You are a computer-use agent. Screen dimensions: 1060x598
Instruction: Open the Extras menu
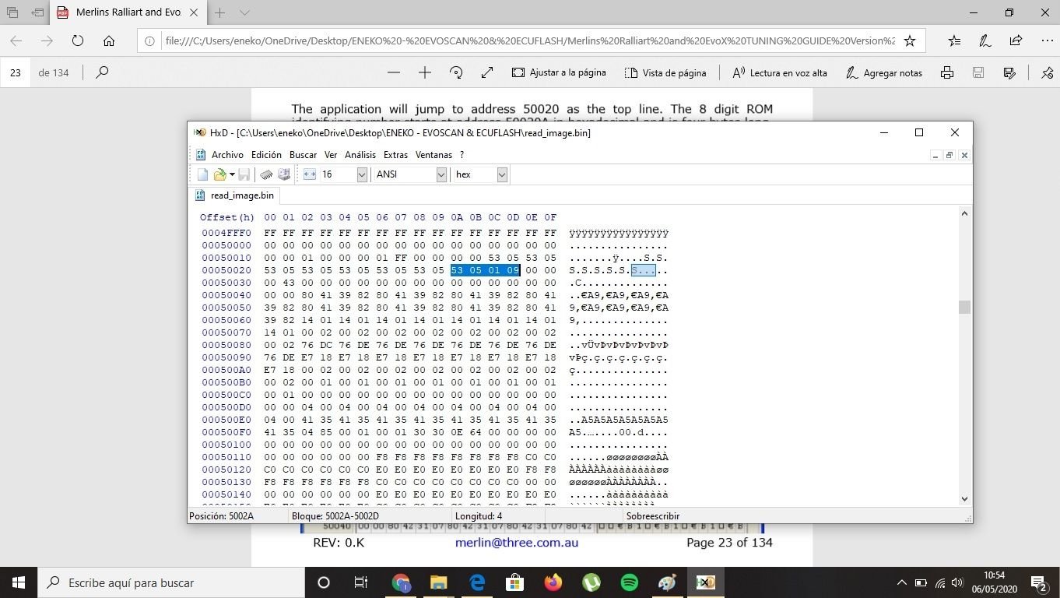click(x=395, y=155)
